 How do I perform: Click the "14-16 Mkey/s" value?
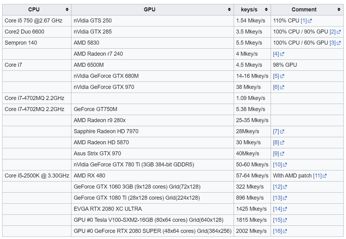252,76
